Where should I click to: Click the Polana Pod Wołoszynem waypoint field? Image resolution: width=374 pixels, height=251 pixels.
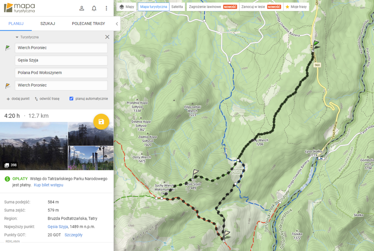tap(61, 73)
